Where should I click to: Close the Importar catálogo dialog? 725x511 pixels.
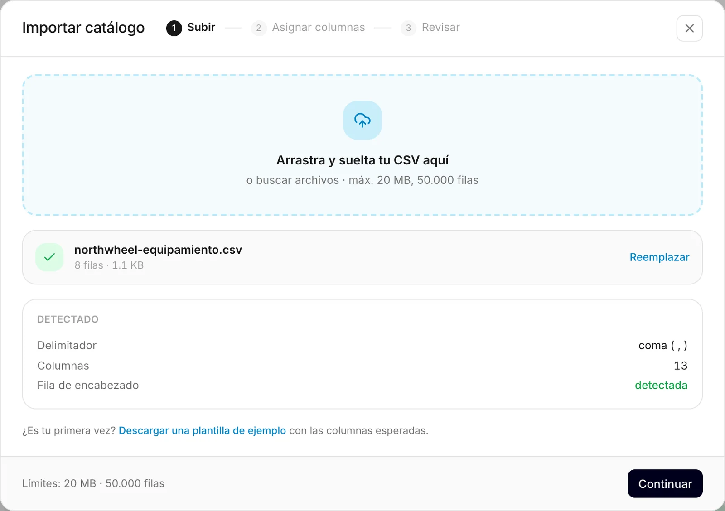tap(689, 28)
